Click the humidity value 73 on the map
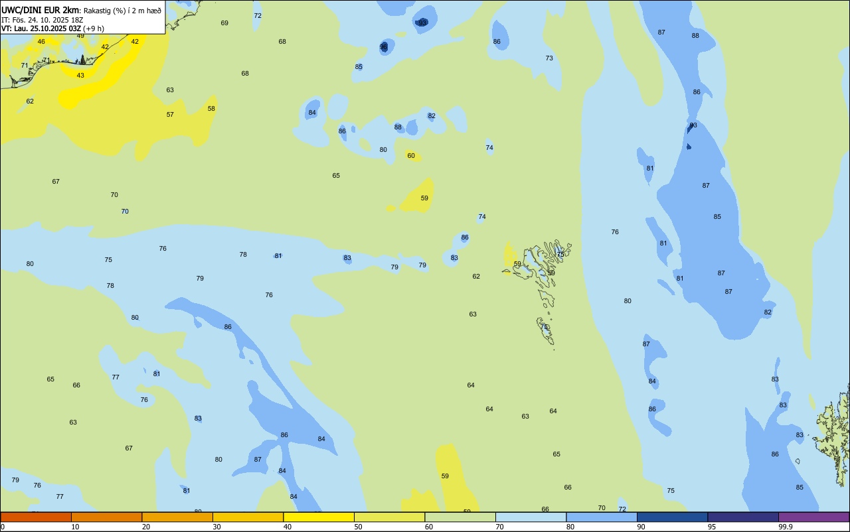The image size is (850, 532). 549,58
